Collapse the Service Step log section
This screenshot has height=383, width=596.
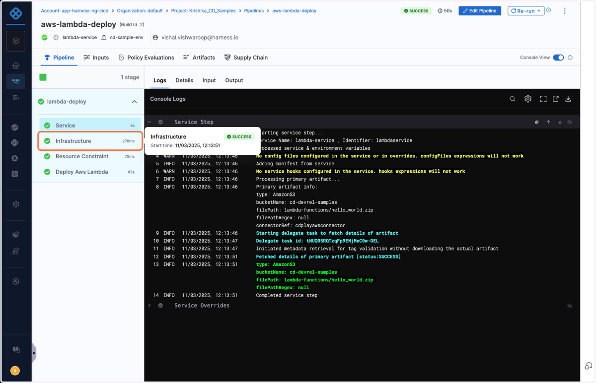(x=149, y=122)
